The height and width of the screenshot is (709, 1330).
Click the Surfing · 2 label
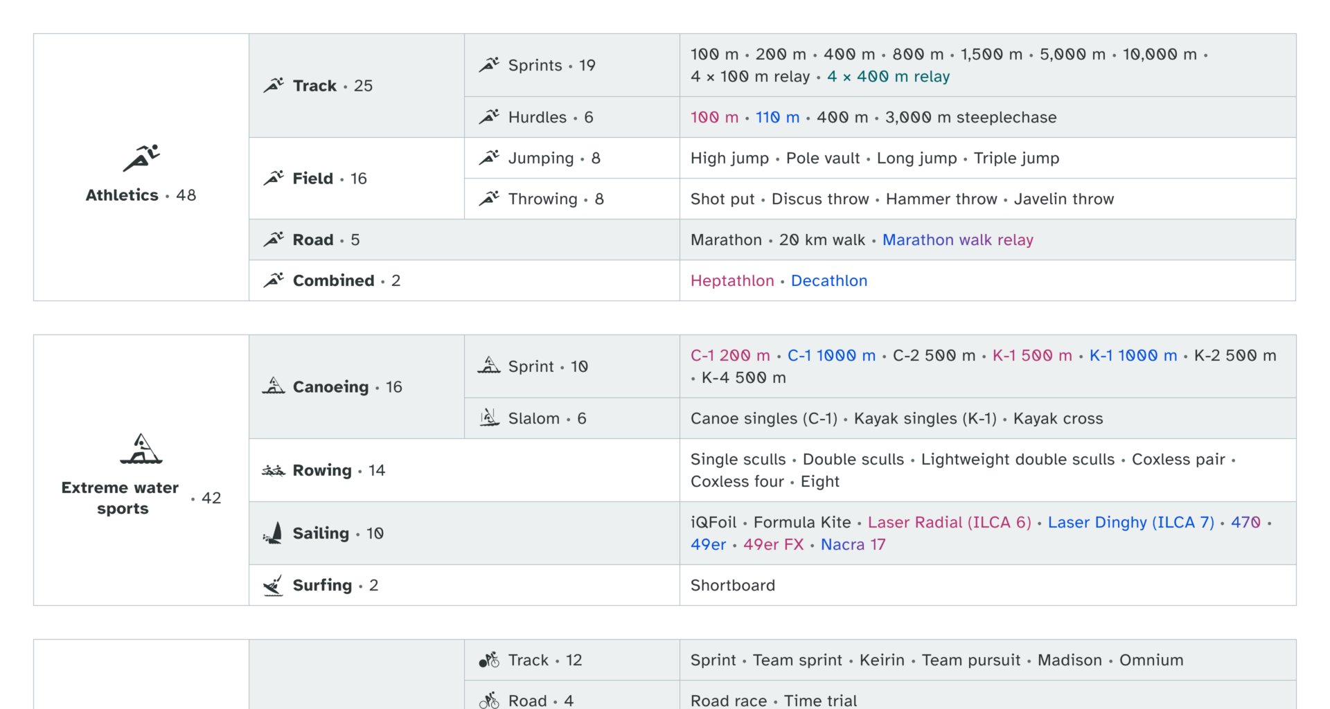335,585
